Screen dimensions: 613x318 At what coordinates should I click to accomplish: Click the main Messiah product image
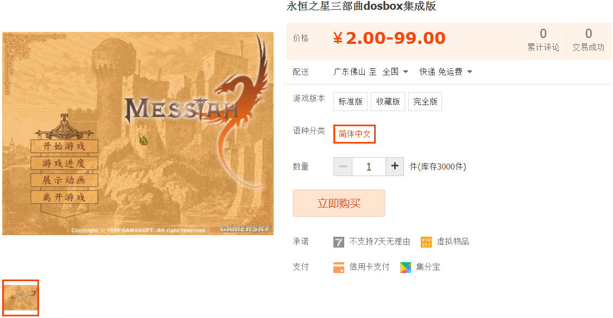(x=138, y=133)
